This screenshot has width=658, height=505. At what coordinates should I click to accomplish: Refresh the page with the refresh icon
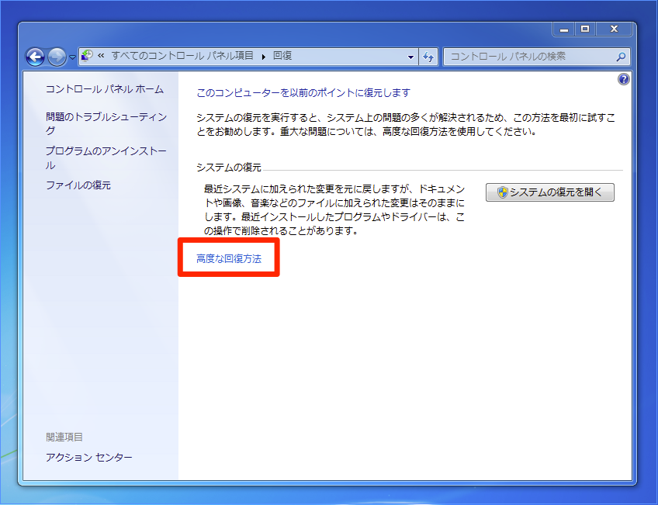[428, 57]
